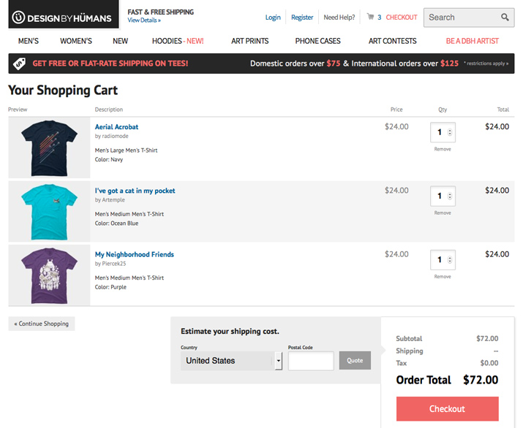523x428 pixels.
Task: Open the purple My Neighborhood Friends shirt thumbnail
Action: coord(49,275)
